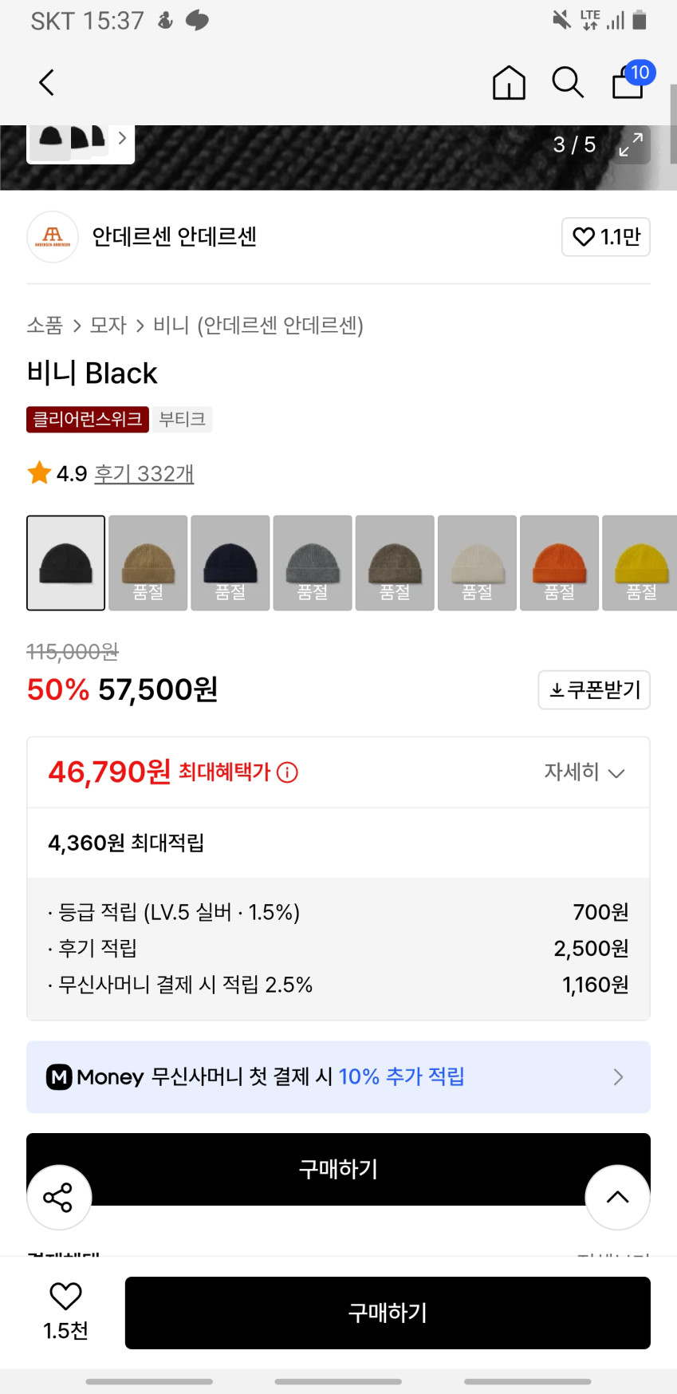
Task: Tap the back arrow icon
Action: (47, 82)
